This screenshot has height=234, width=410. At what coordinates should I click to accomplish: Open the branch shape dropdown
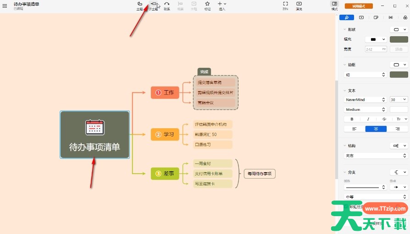[x=399, y=172]
